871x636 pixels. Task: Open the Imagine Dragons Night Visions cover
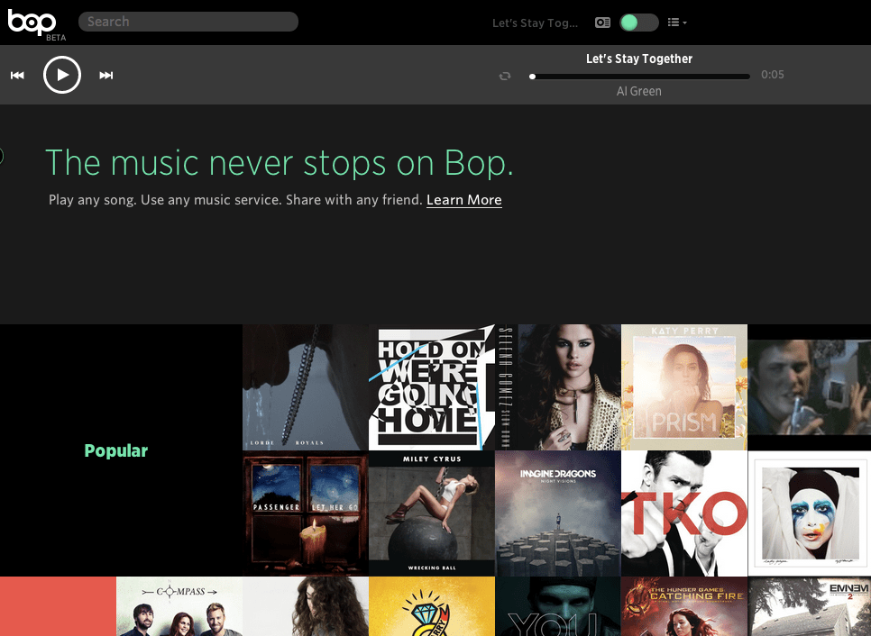(558, 513)
